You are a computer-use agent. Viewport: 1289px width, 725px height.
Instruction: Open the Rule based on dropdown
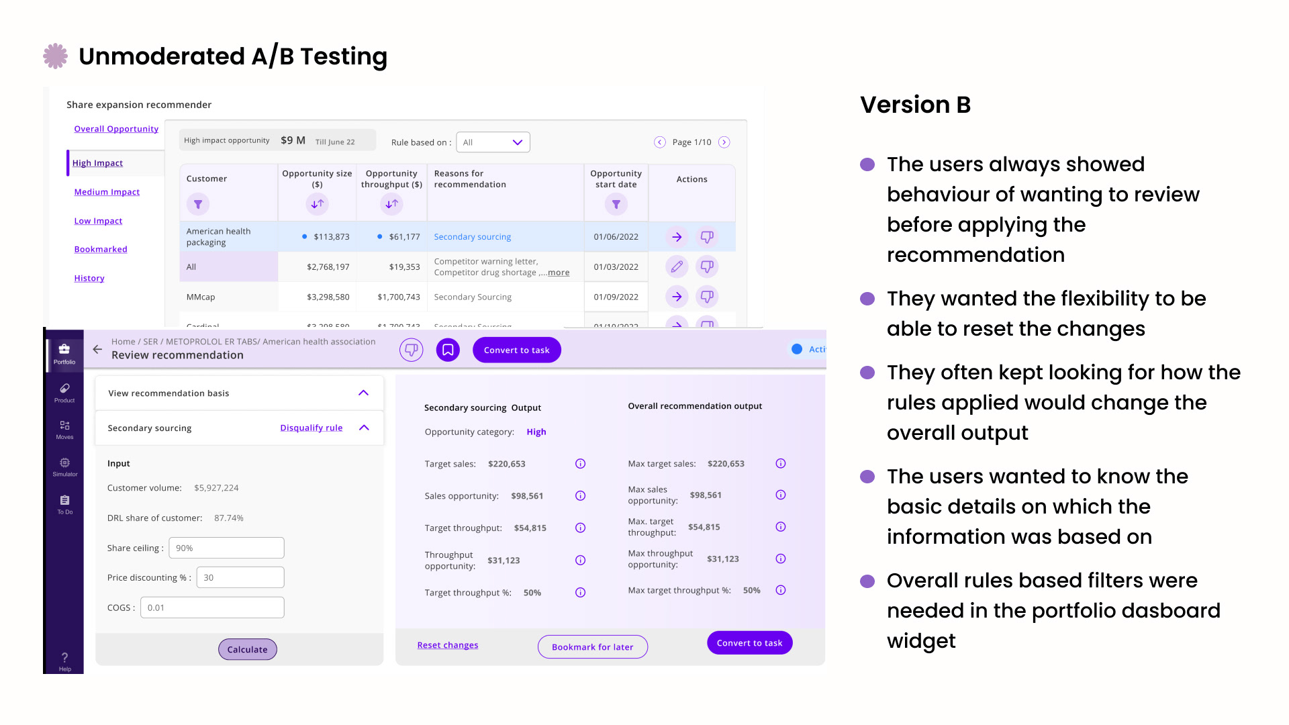pos(493,142)
